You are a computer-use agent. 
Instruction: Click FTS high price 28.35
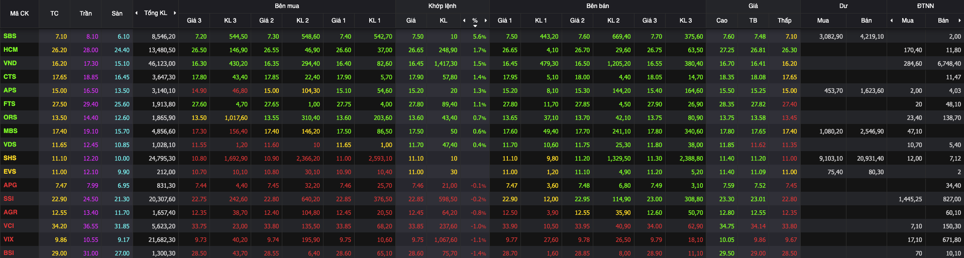point(727,104)
